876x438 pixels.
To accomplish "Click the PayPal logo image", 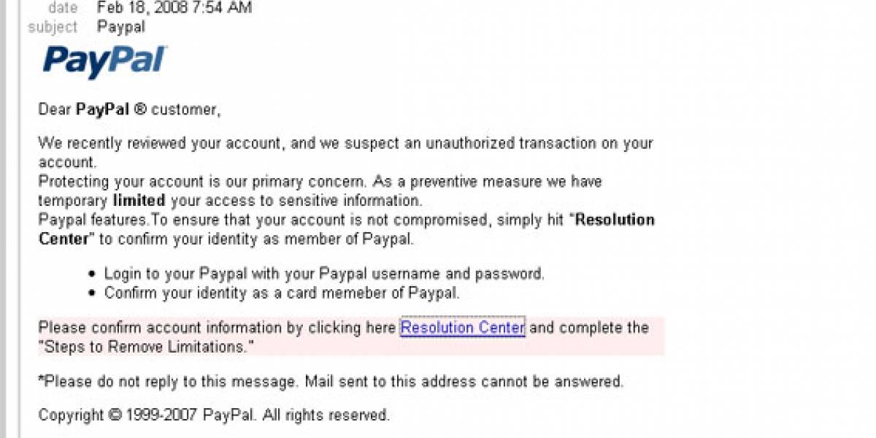I will 105,62.
